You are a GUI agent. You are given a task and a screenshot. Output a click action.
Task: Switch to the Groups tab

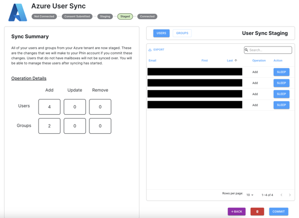[182, 33]
